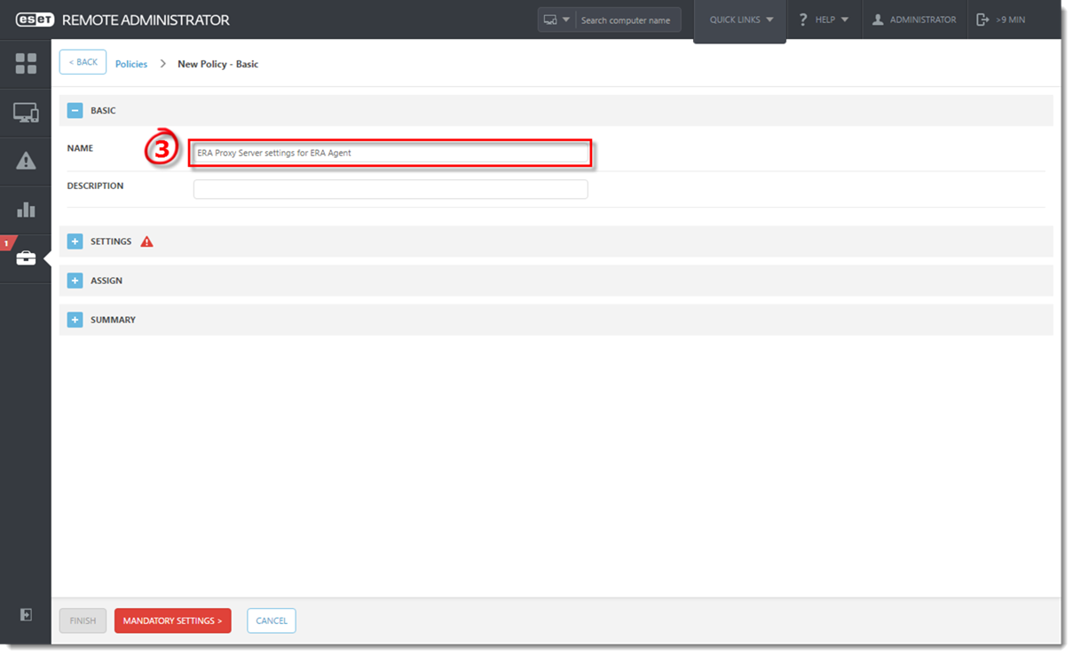
Task: Focus the Description input field
Action: [x=391, y=189]
